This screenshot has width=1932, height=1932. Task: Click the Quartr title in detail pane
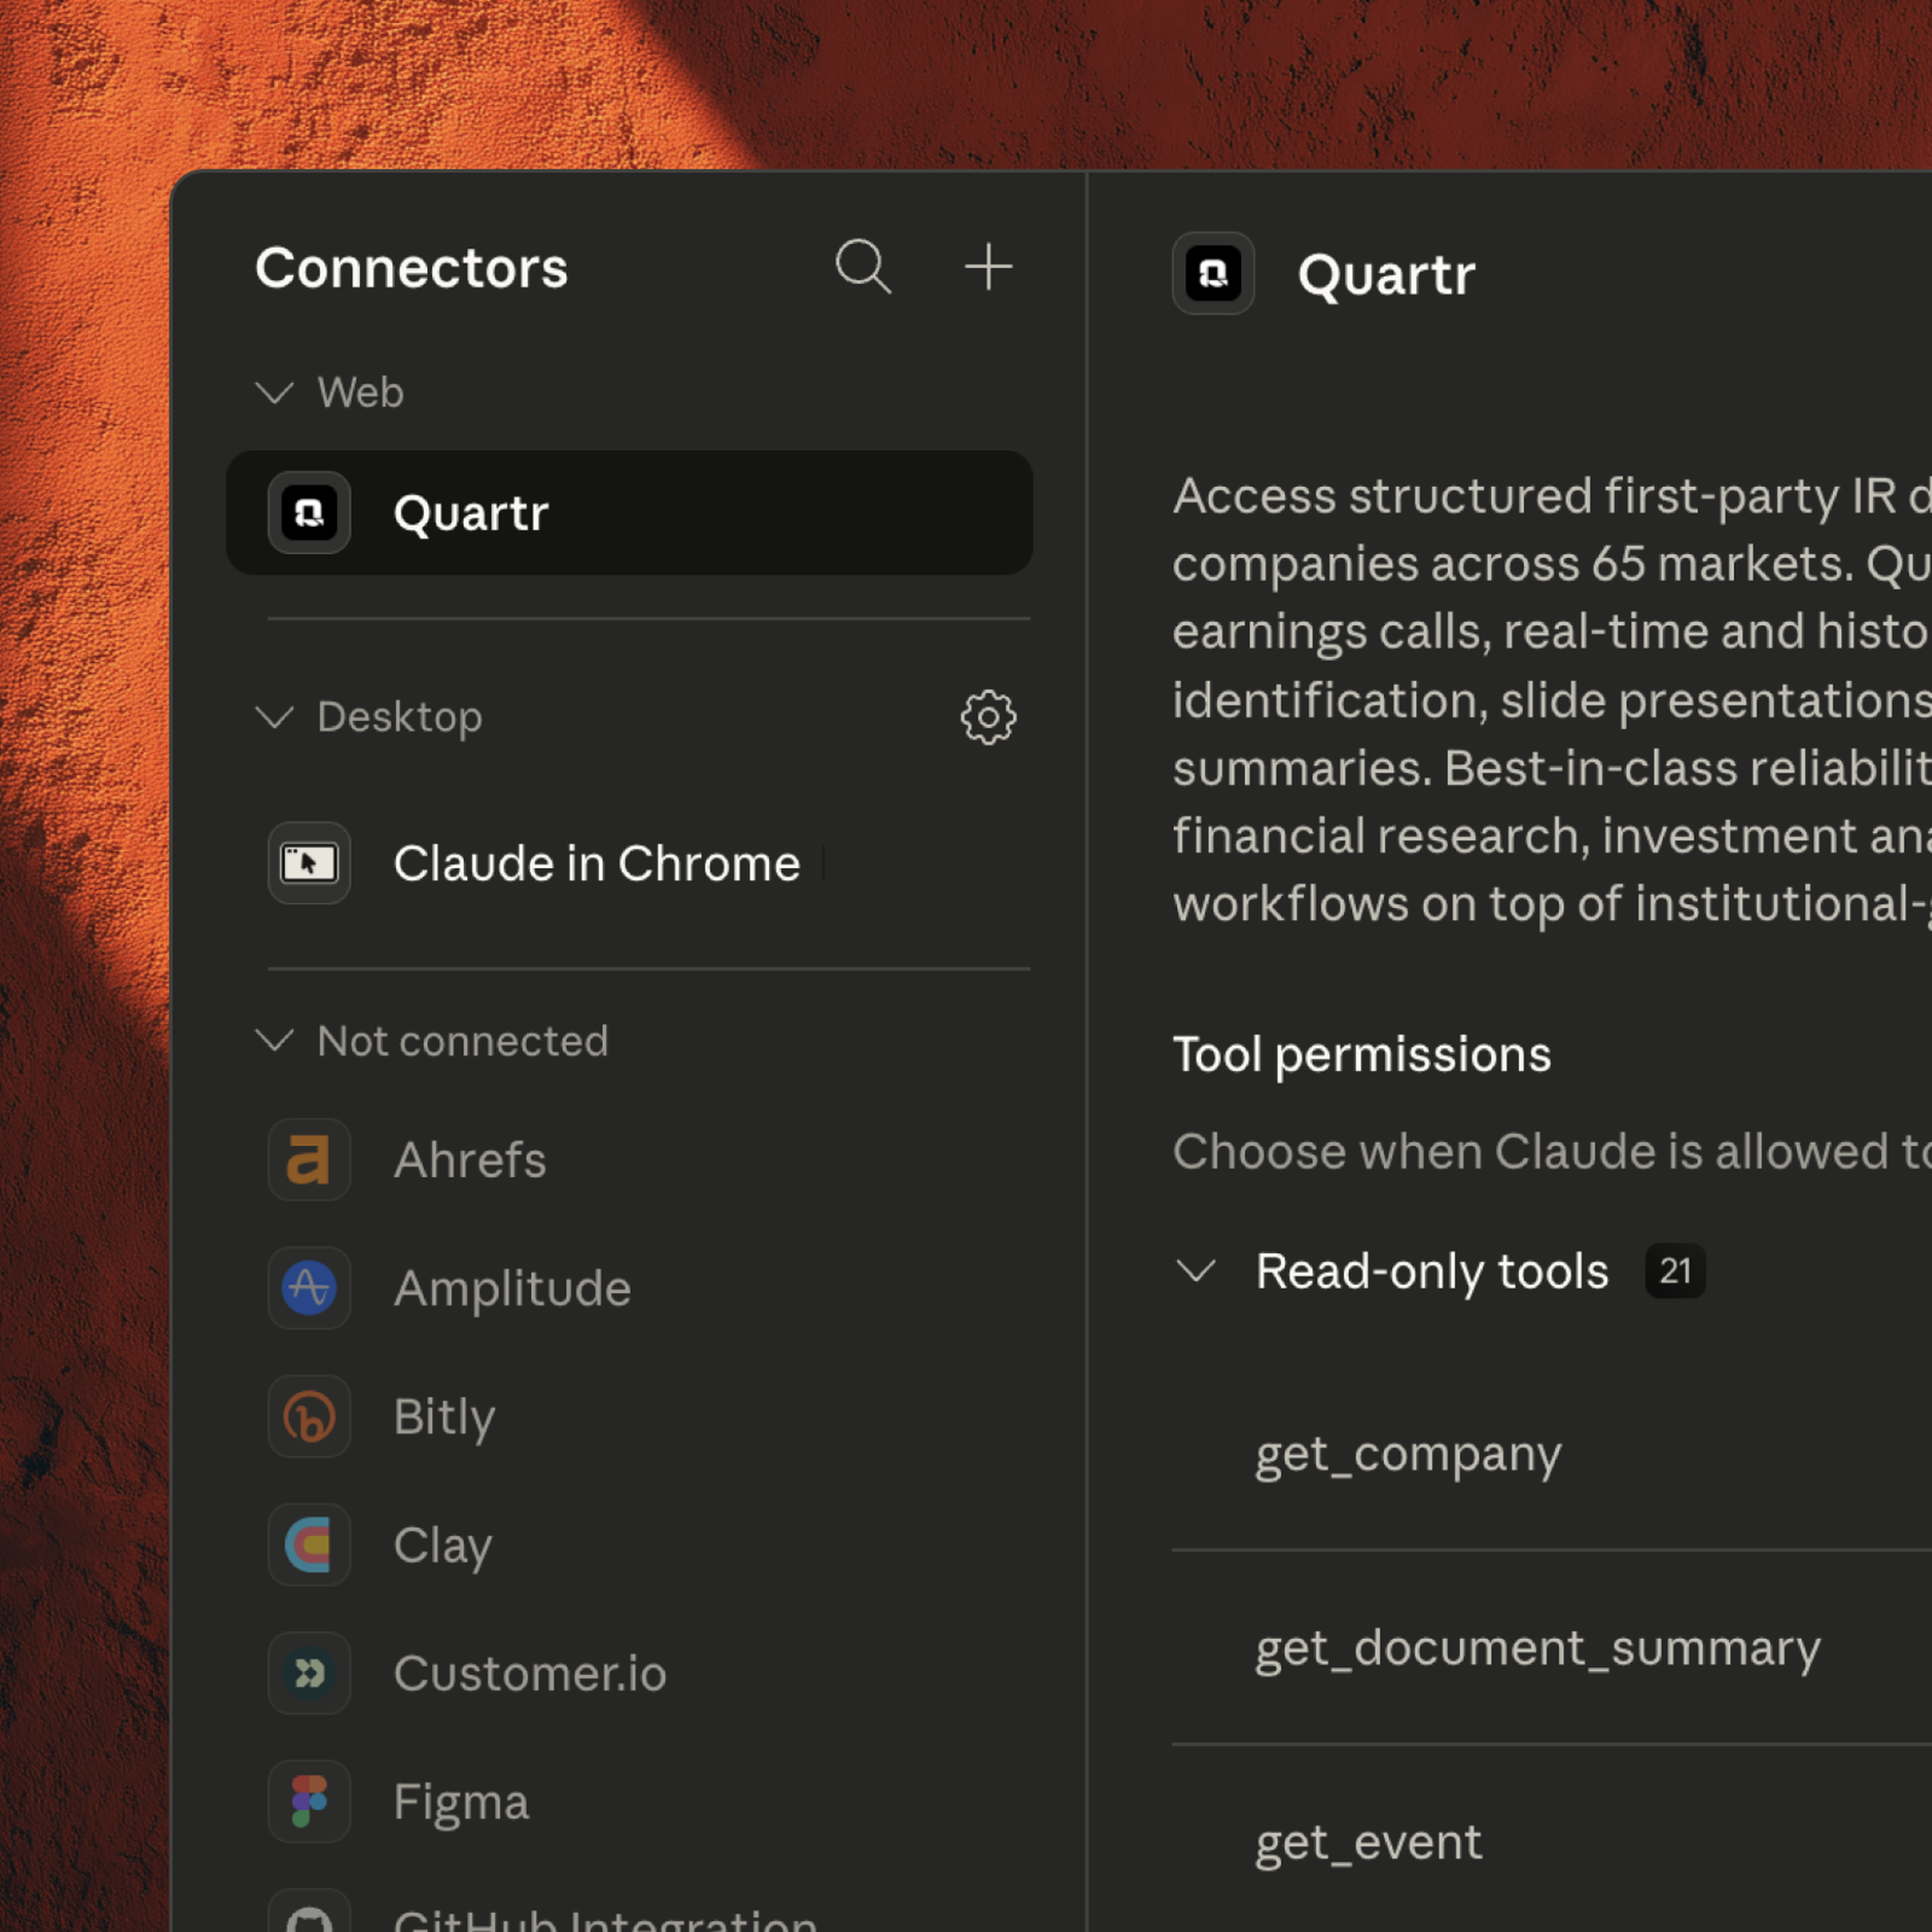click(1386, 275)
